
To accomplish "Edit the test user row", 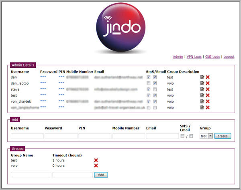I will click(202, 95).
